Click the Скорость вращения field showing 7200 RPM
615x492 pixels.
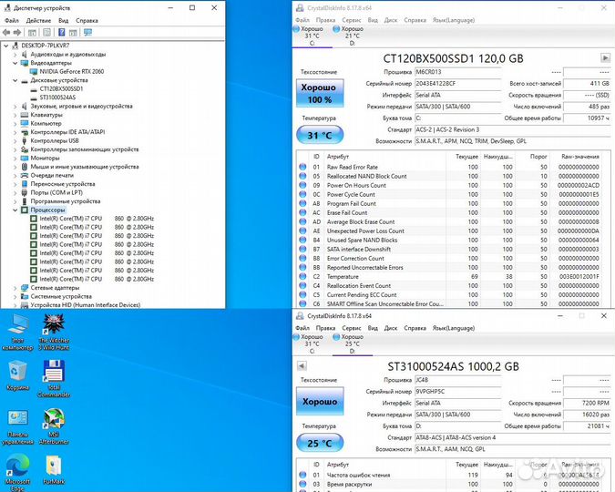tap(587, 403)
